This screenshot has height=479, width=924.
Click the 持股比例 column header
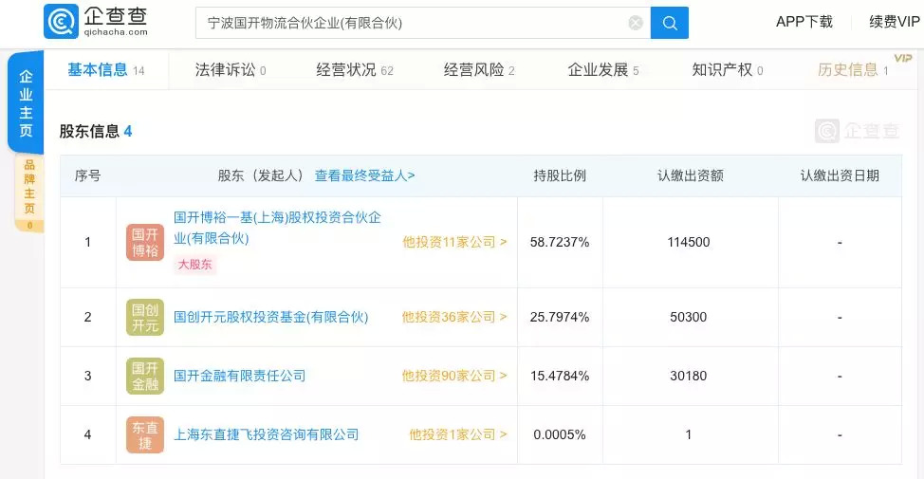point(560,175)
